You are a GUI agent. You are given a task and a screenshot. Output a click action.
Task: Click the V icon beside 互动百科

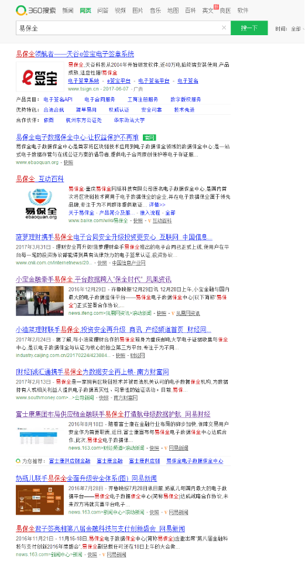(x=150, y=221)
